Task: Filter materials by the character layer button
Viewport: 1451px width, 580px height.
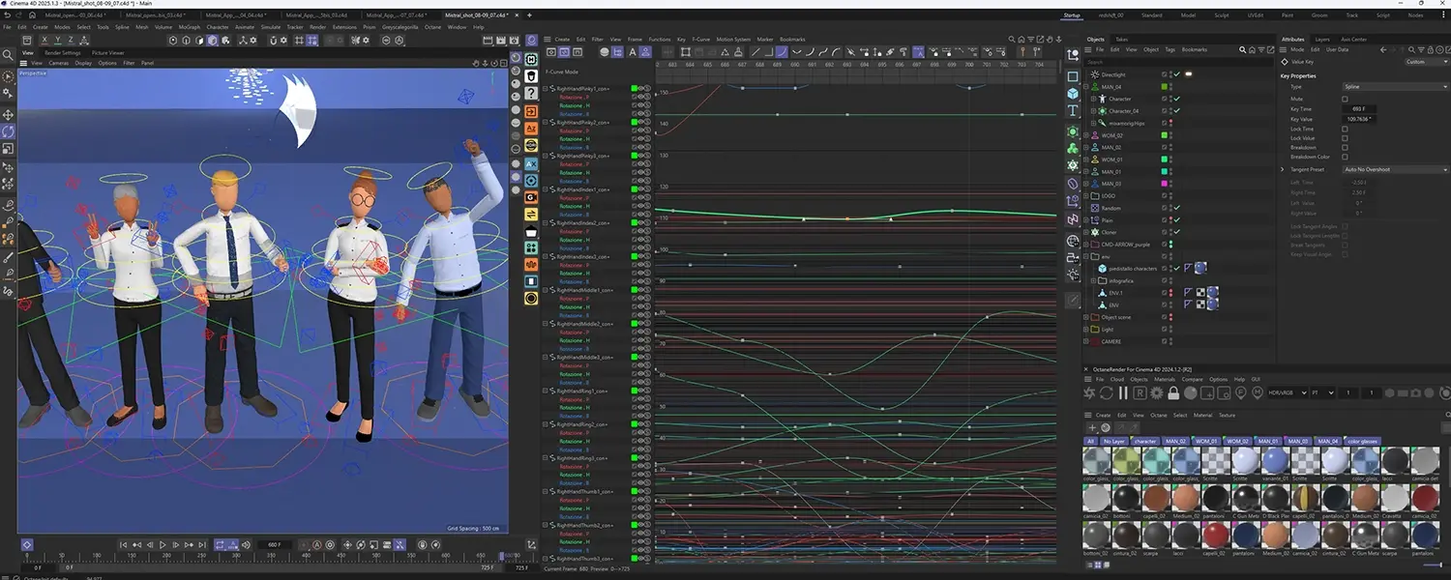Action: [x=1145, y=441]
